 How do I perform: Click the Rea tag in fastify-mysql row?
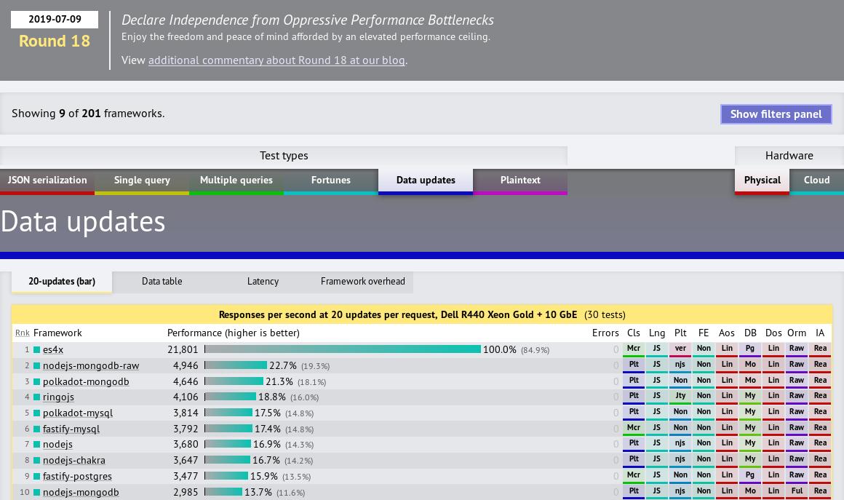820,428
